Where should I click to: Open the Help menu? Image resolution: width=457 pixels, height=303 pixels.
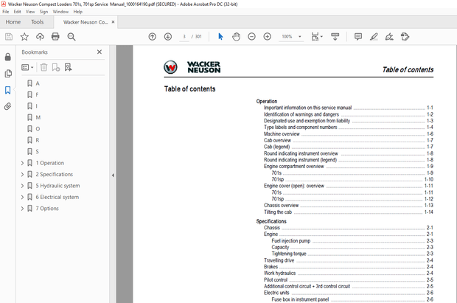pyautogui.click(x=78, y=12)
